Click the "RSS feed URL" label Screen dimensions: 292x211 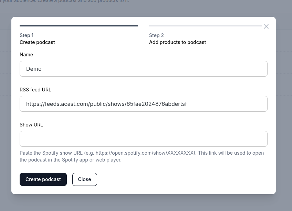click(x=35, y=89)
